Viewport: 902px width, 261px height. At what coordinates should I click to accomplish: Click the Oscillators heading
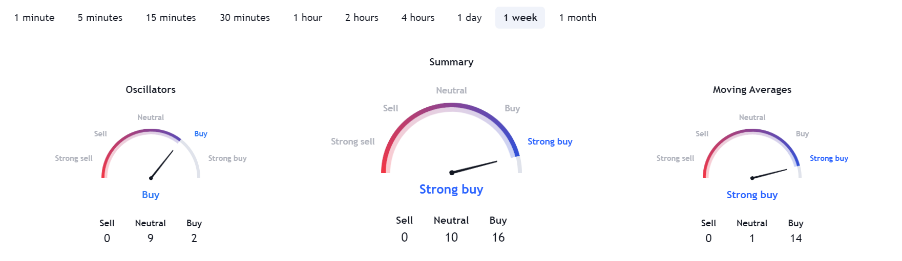[x=151, y=90]
